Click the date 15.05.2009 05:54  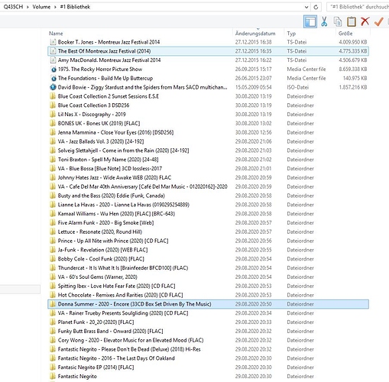(253, 87)
